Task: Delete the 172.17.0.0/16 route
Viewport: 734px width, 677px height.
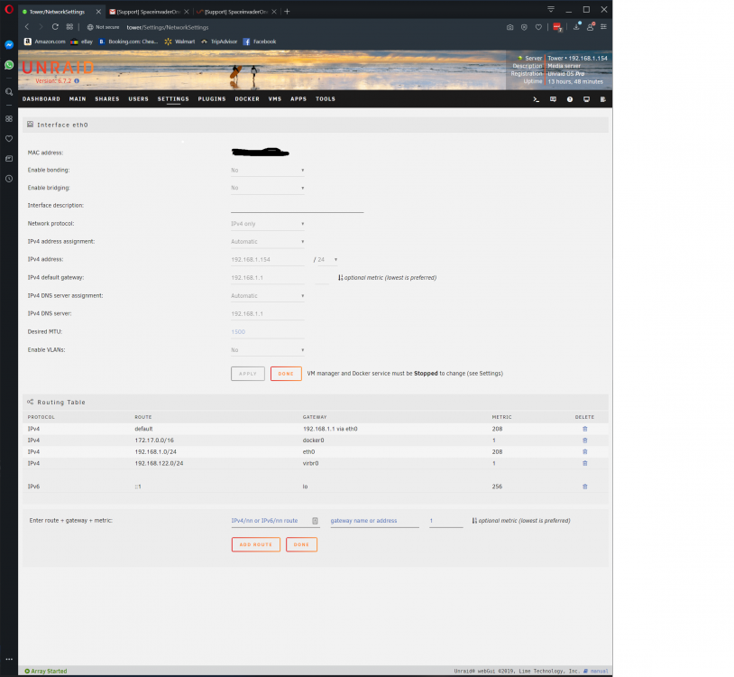Action: point(584,441)
